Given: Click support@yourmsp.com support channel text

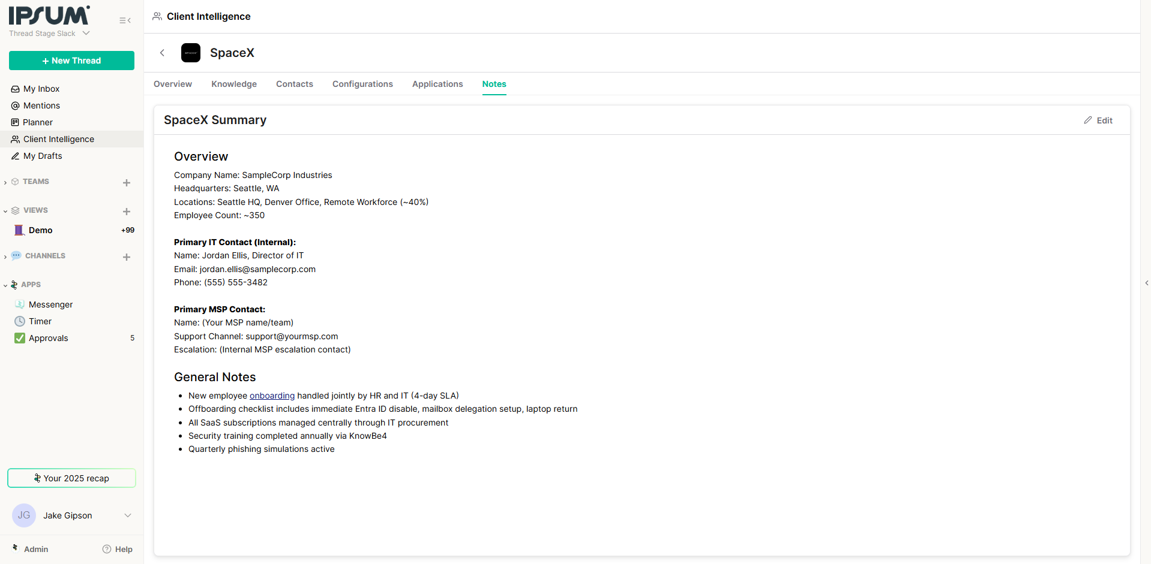Looking at the screenshot, I should click(x=292, y=336).
